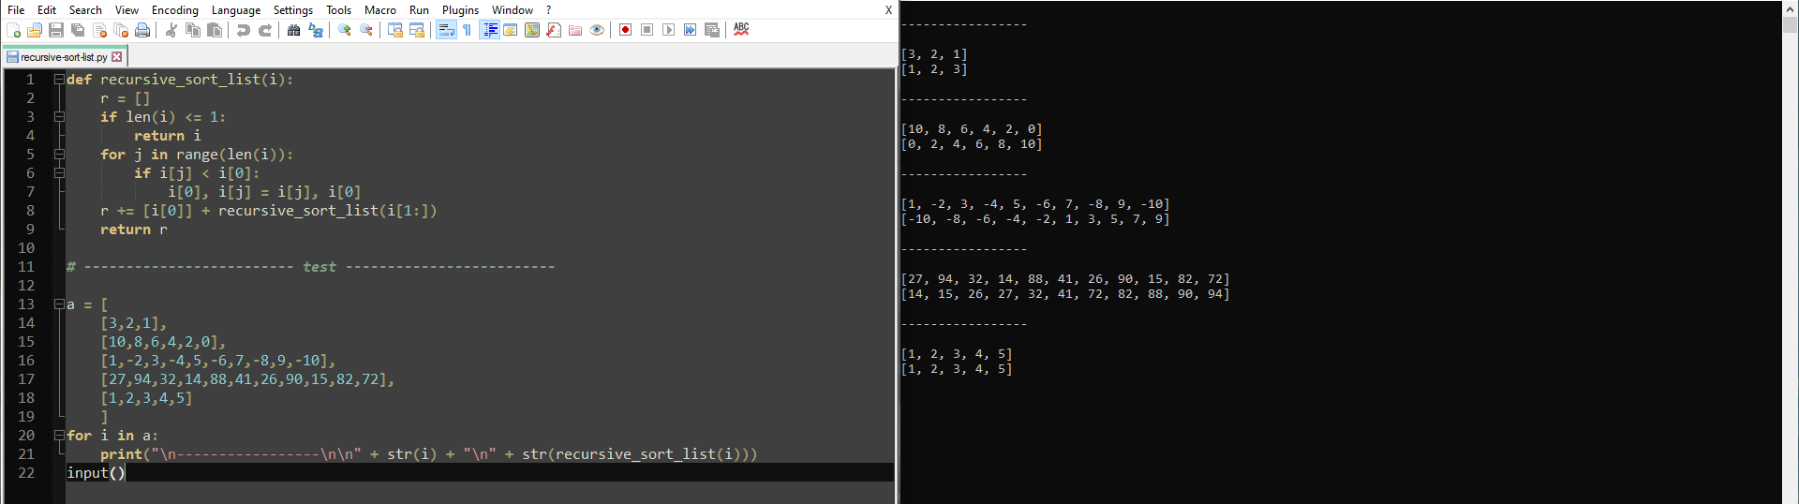Viewport: 1799px width, 504px height.
Task: Save the current recorded macro icon
Action: (x=712, y=30)
